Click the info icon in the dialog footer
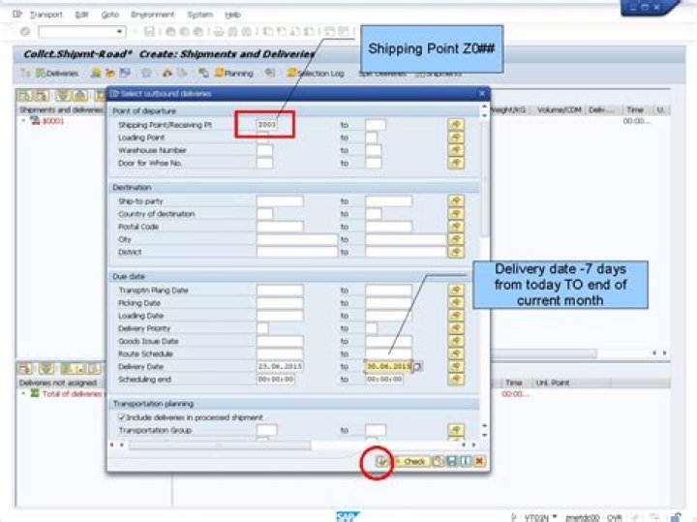 (x=465, y=462)
